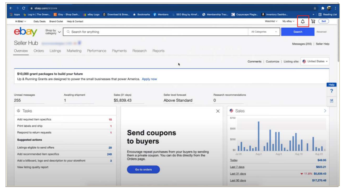The height and width of the screenshot is (189, 342).
Task: Click the Search for anything field
Action: [155, 32]
